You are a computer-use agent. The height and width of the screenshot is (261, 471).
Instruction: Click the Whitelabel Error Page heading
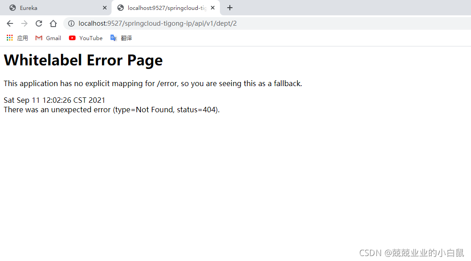[83, 60]
